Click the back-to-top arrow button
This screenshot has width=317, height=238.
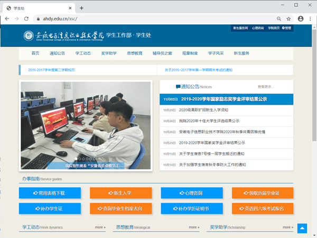click(x=302, y=228)
